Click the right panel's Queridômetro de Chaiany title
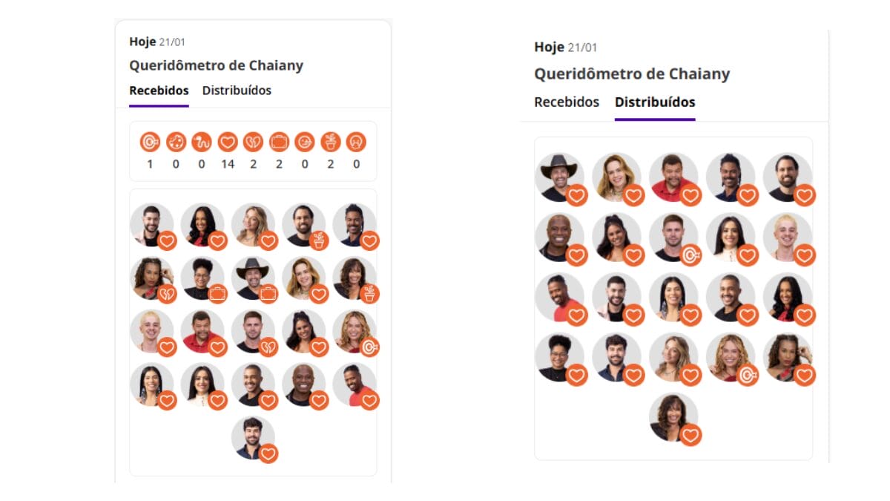The image size is (890, 501). click(x=632, y=74)
